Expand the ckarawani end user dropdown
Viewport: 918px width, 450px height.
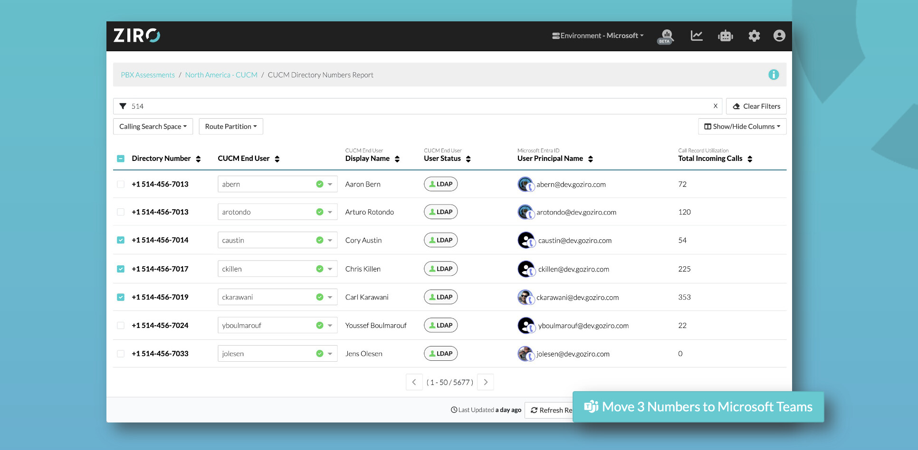330,297
